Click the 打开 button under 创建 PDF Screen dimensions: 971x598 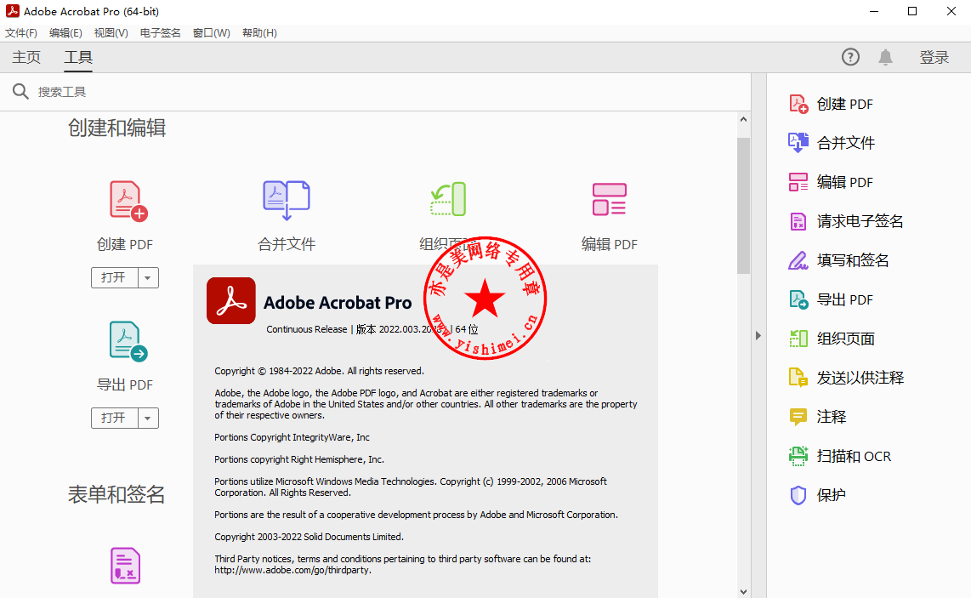(x=114, y=277)
